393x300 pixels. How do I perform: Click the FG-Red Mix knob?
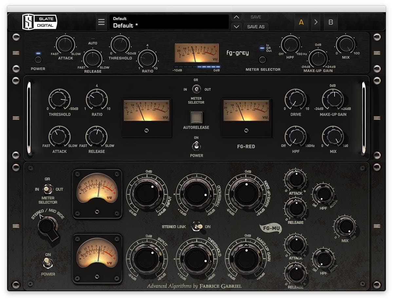333,137
